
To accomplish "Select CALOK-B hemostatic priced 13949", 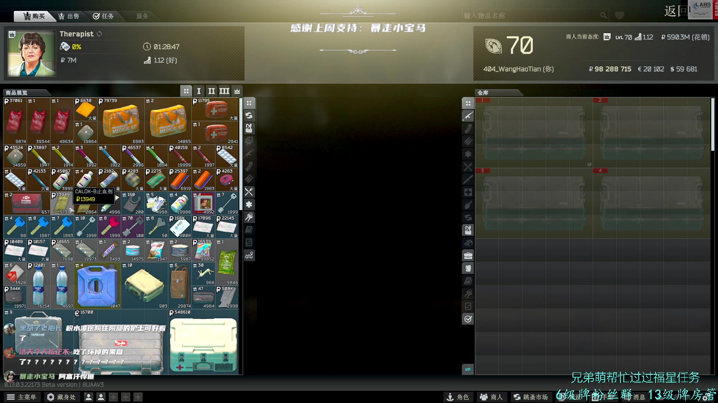I will pos(62,203).
